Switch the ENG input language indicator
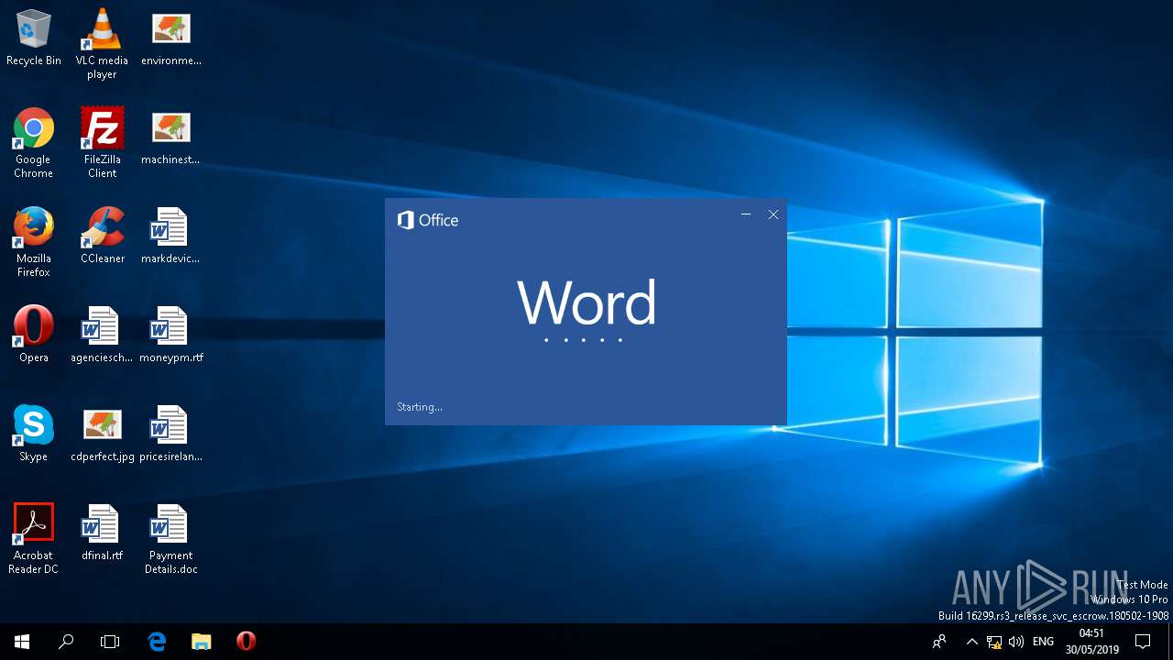The height and width of the screenshot is (660, 1173). click(1043, 642)
